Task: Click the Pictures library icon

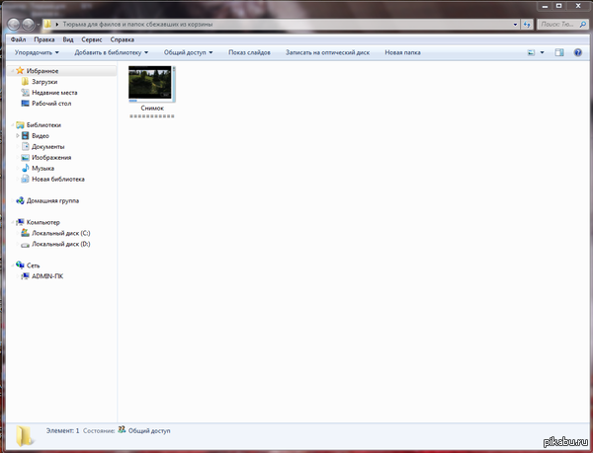Action: 26,158
